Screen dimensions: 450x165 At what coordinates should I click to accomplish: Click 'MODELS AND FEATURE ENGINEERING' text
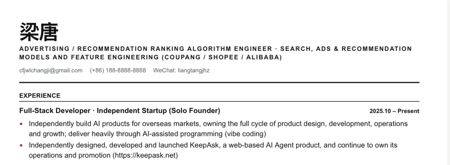click(89, 57)
